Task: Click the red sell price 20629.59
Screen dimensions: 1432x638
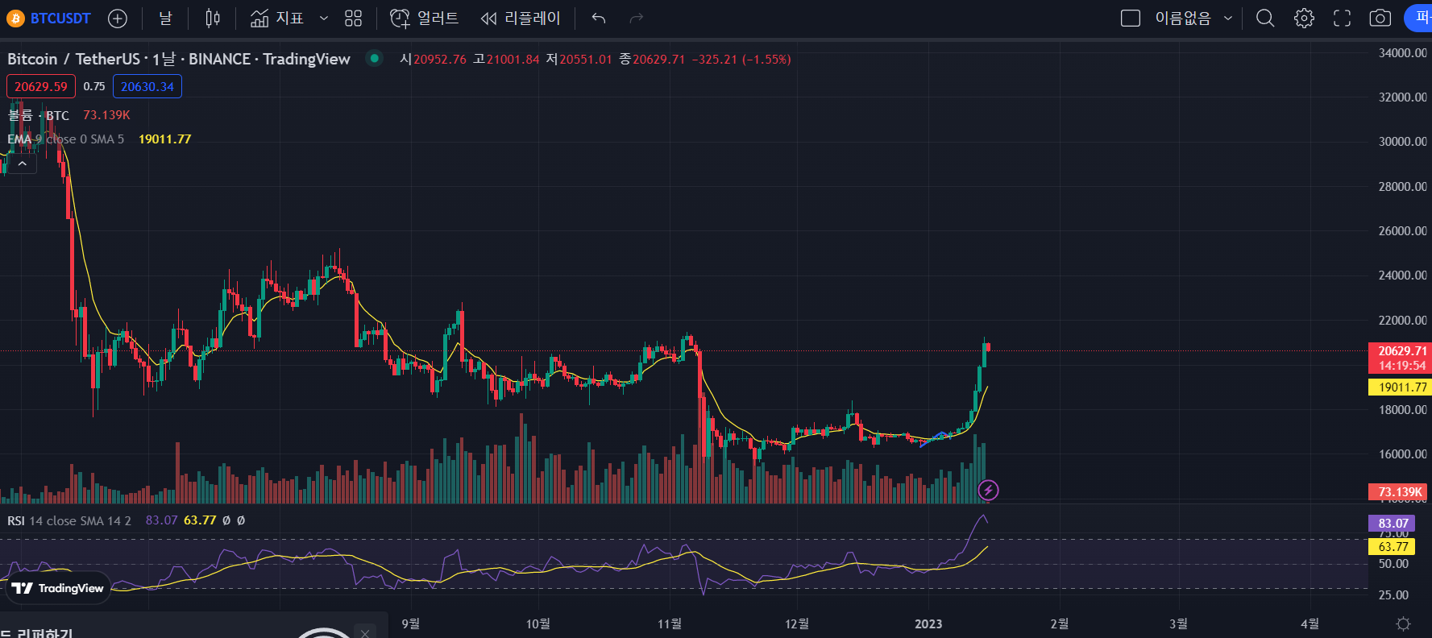Action: tap(41, 86)
